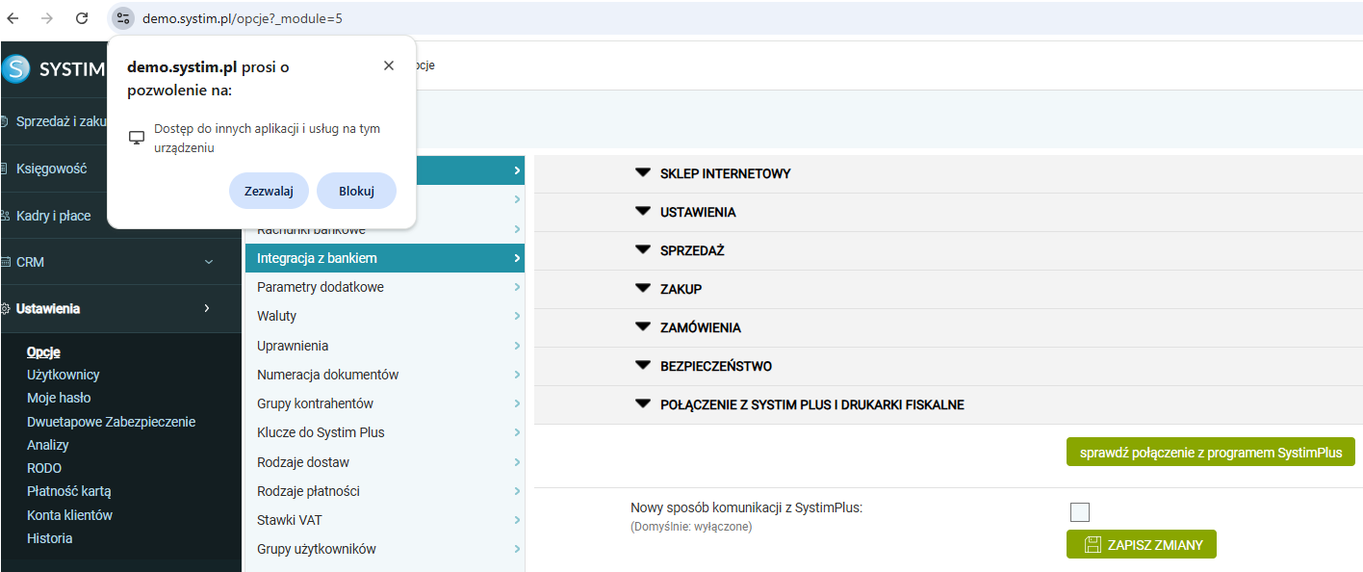Screen dimensions: 1363x572
Task: Expand the BEZPIECZEŃSTWO section
Action: pos(643,366)
